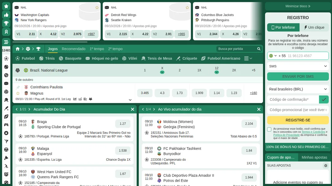Image resolution: width=332 pixels, height=186 pixels.
Task: Open the 100% bonus banner
Action: 298,147
